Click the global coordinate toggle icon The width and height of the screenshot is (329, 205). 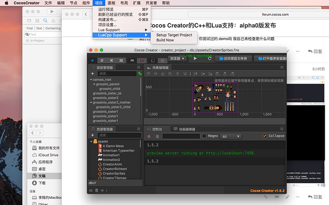(x=162, y=61)
